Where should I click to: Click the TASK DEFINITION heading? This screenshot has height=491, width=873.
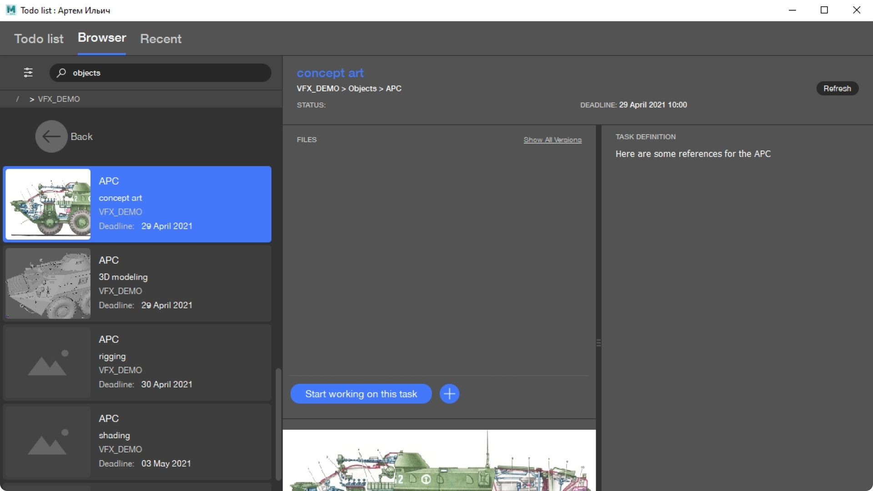point(646,137)
